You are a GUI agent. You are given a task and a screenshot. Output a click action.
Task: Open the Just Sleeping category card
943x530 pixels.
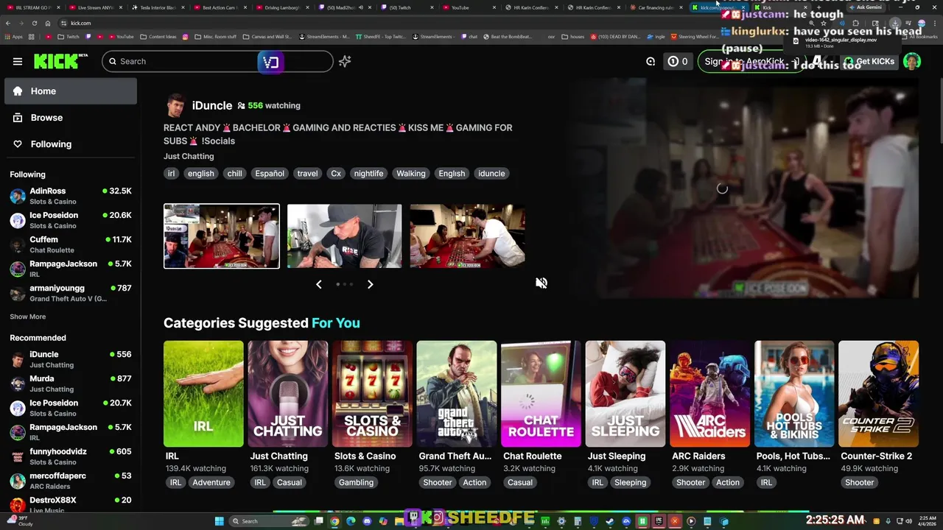(x=625, y=394)
